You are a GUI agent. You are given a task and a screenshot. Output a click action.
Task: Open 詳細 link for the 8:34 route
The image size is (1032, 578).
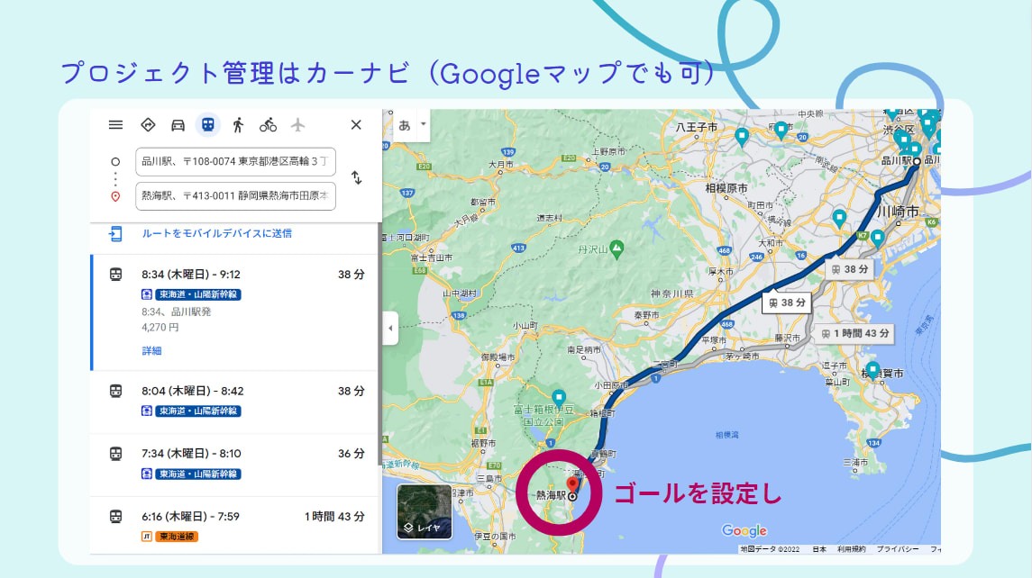[151, 350]
